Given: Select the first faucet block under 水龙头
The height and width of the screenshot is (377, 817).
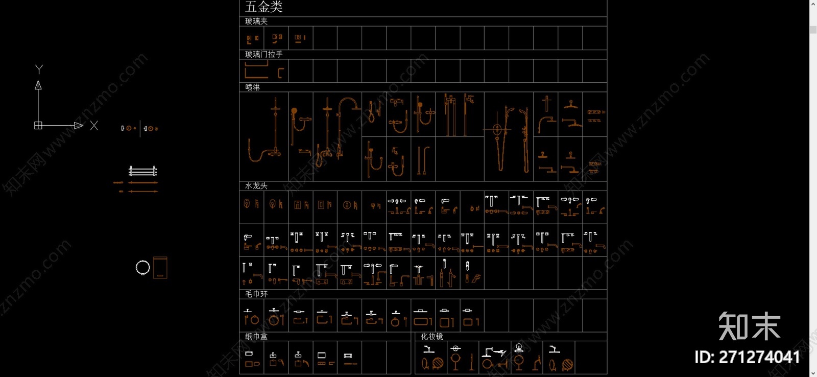Looking at the screenshot, I should coord(251,204).
